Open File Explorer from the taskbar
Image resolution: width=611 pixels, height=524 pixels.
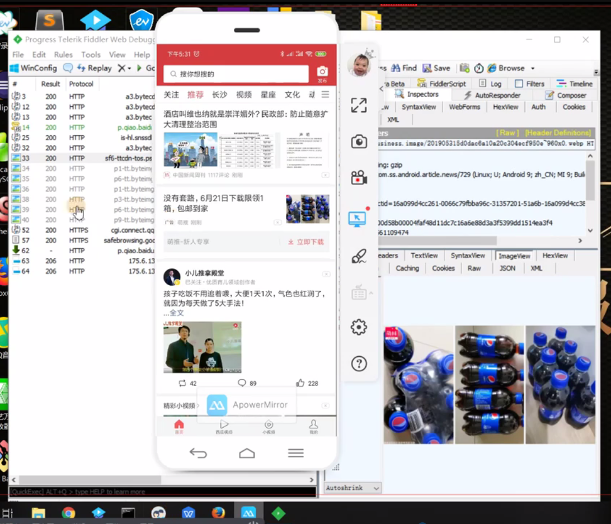pyautogui.click(x=39, y=513)
